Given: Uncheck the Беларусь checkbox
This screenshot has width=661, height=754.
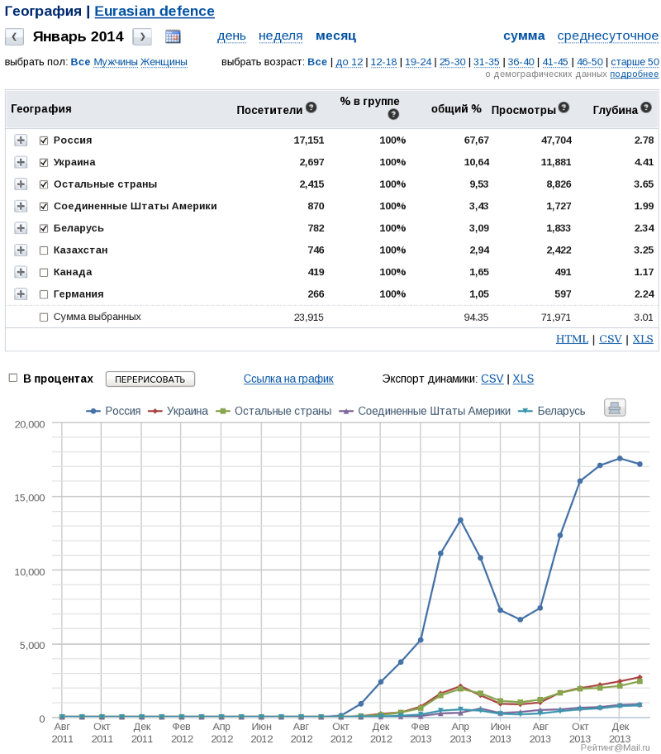Looking at the screenshot, I should pos(44,228).
